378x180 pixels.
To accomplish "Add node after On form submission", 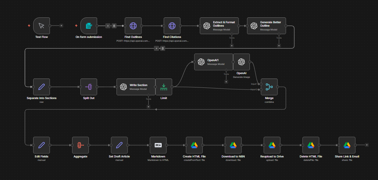I will (x=108, y=26).
